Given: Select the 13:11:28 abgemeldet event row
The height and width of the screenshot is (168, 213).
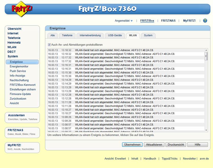Looking at the screenshot, I should click(126, 102).
